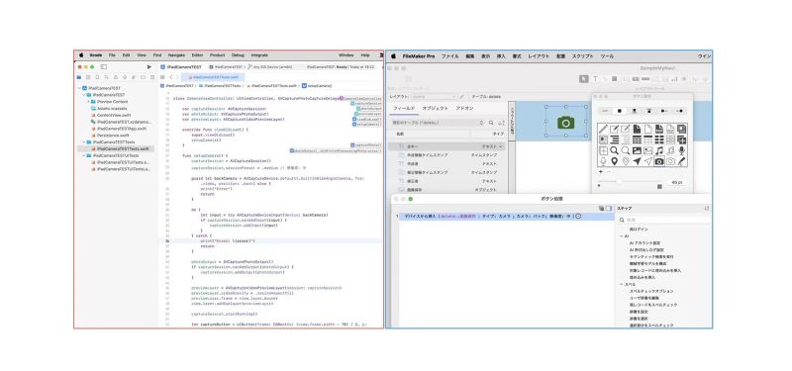Pick the solid location arrow icon in grid
The width and height of the screenshot is (792, 371).
pyautogui.click(x=637, y=161)
